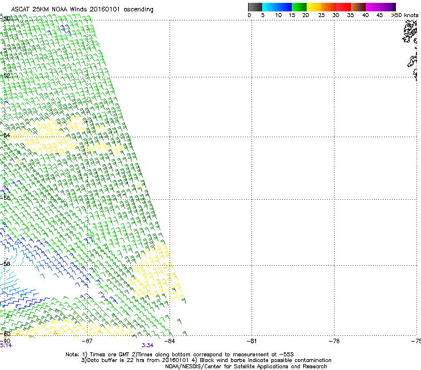Pick the brown 35-40 knots legend segment

(358, 7)
